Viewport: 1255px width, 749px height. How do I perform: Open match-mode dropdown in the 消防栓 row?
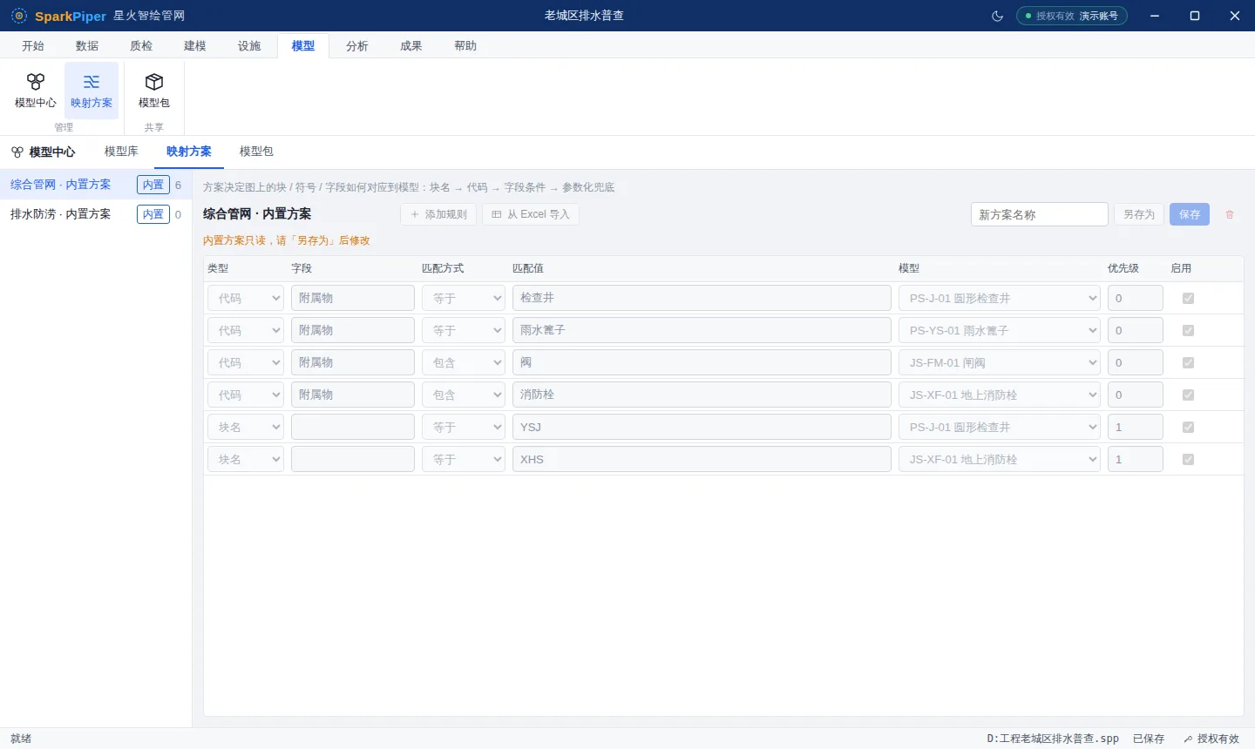[464, 395]
